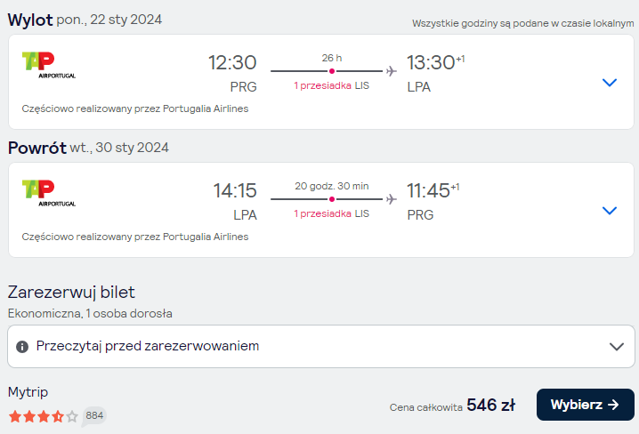This screenshot has height=434, width=639.
Task: Expand return flight details chevron
Action: click(x=610, y=211)
